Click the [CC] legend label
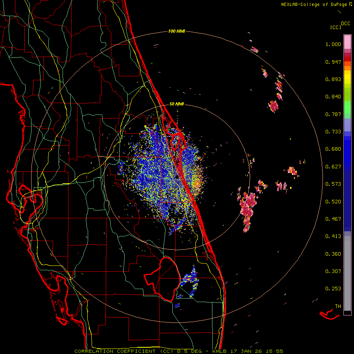 point(336,27)
